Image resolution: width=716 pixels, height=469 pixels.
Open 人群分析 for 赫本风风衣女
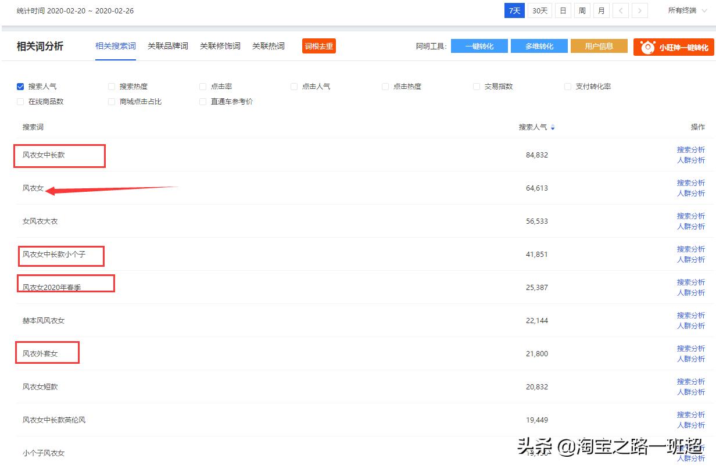point(691,326)
